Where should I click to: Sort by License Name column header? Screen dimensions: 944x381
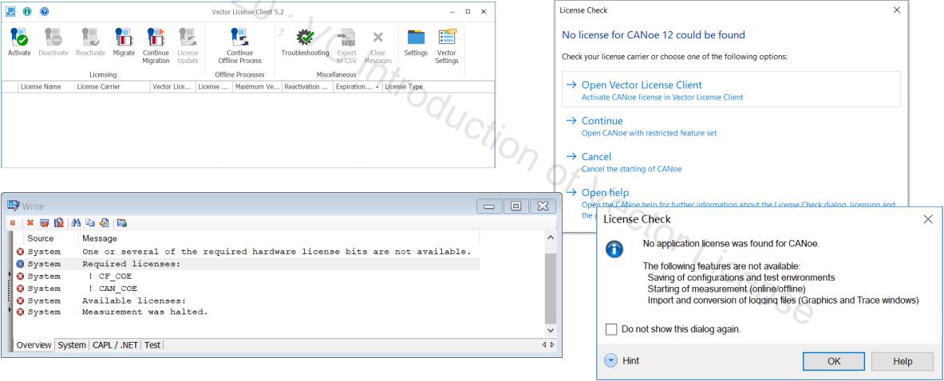pos(46,87)
